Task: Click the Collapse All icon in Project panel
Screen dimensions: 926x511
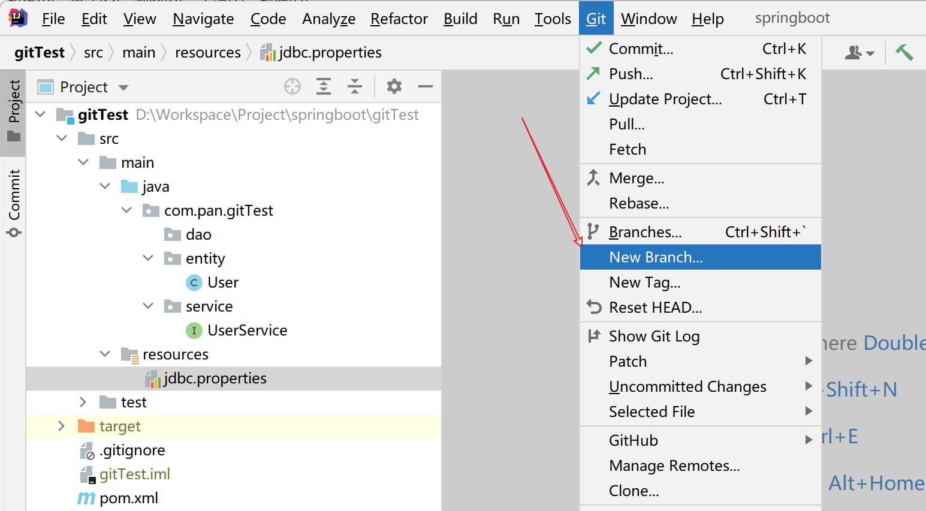Action: coord(355,87)
